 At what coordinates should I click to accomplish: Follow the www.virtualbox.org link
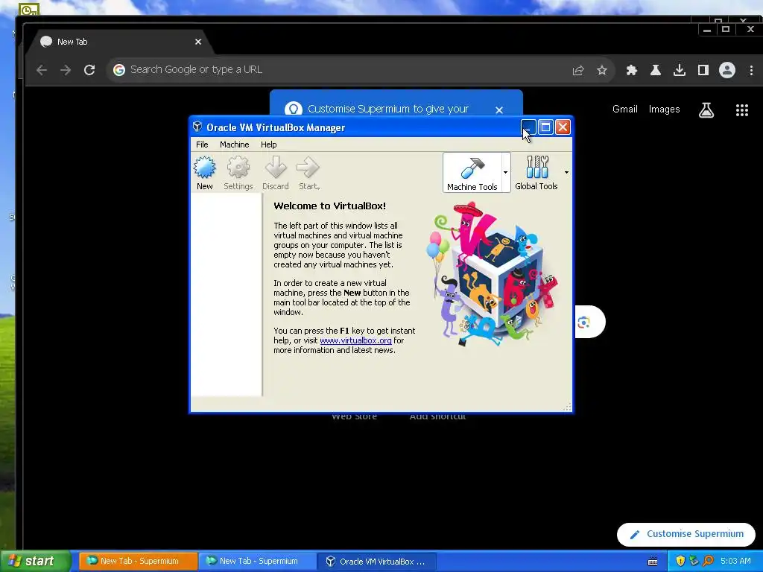pyautogui.click(x=355, y=340)
